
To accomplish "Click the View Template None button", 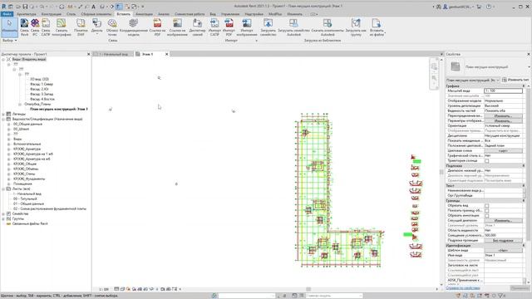I will (503, 251).
